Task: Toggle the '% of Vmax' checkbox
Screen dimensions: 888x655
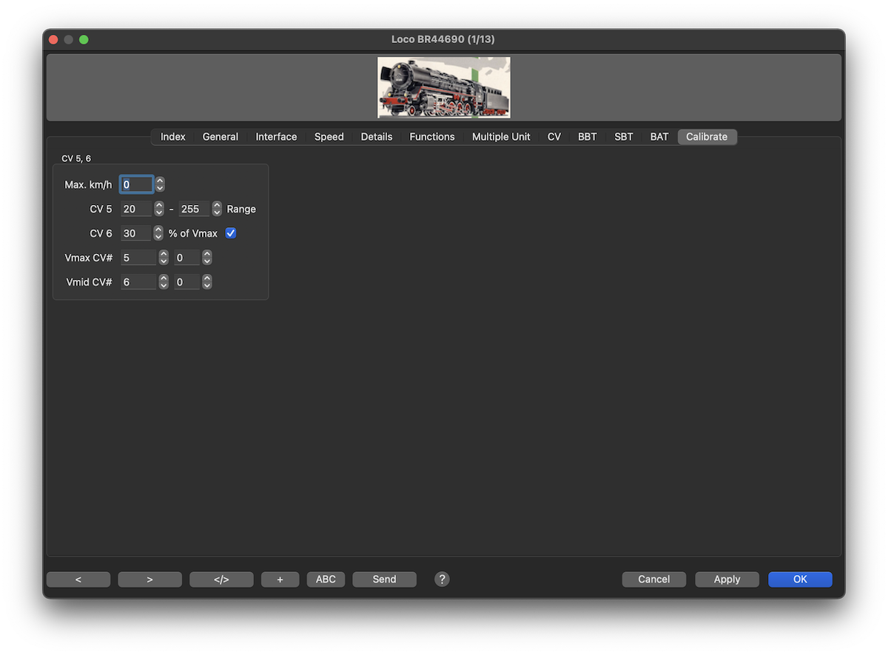Action: pos(231,233)
